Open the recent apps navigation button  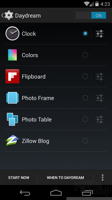click(x=87, y=192)
